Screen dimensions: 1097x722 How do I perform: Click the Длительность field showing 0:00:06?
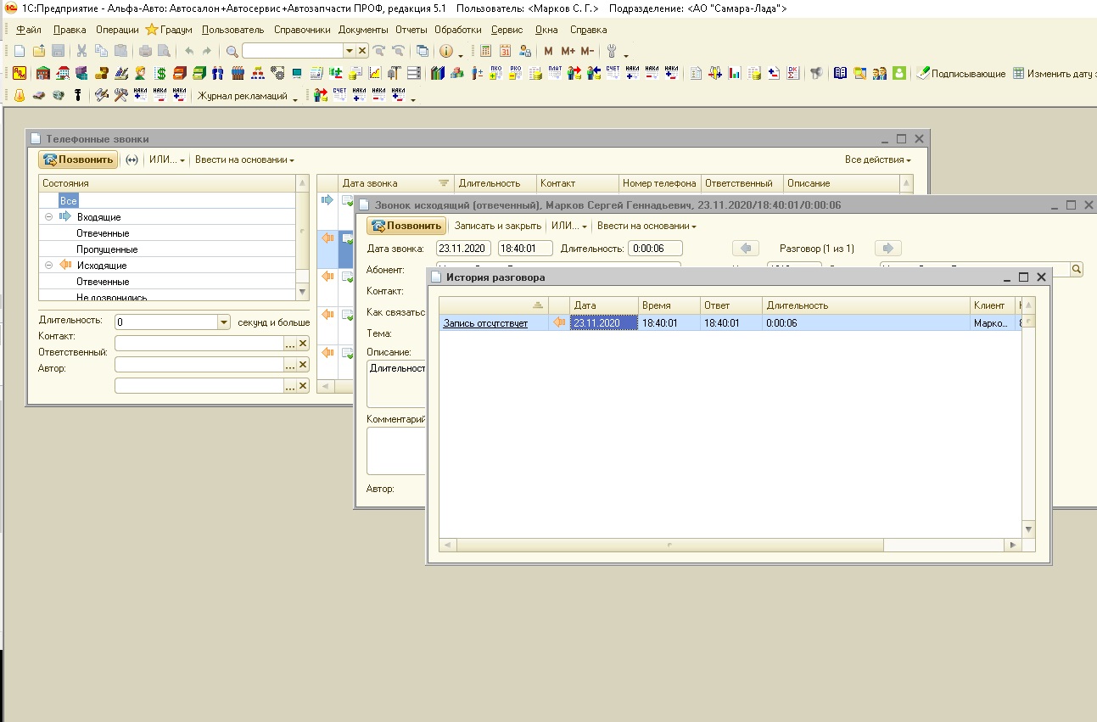pyautogui.click(x=655, y=249)
